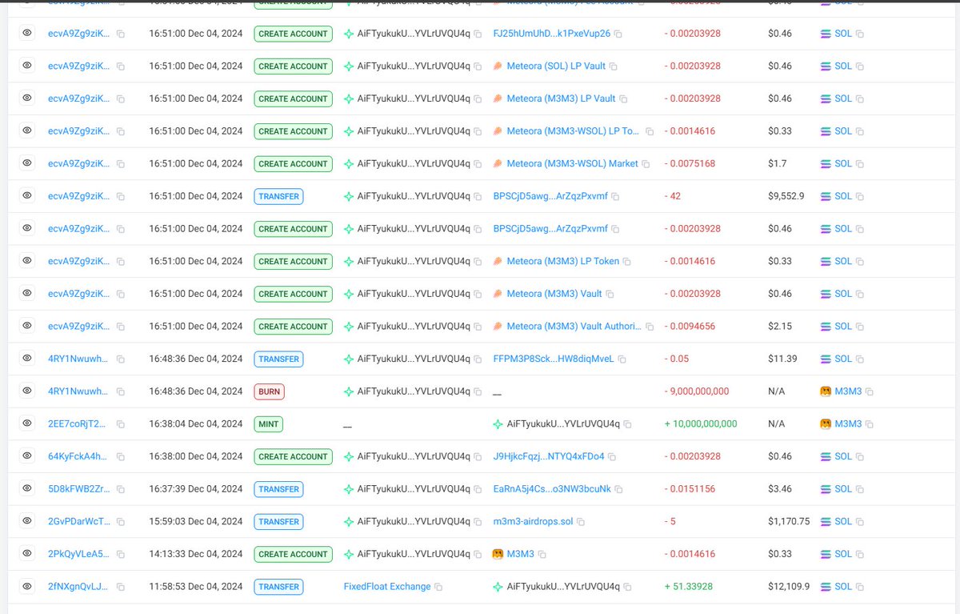
Task: Open the EaRnA5j4Cs...o3NW3bcuNk account
Action: [x=552, y=488]
